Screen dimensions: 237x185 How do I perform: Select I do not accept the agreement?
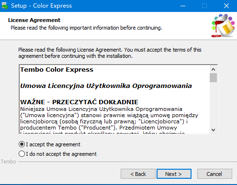(x=22, y=154)
